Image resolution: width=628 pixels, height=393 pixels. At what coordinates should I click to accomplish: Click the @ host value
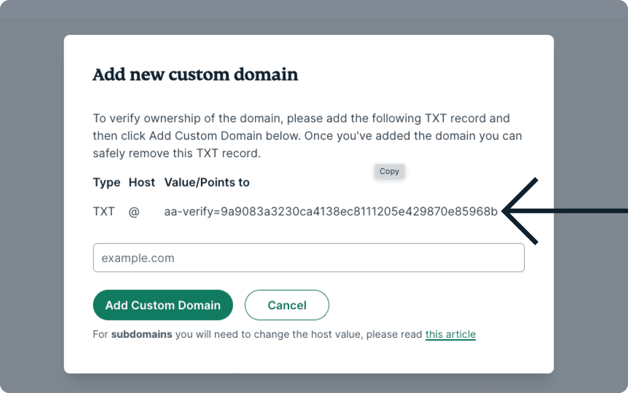134,211
